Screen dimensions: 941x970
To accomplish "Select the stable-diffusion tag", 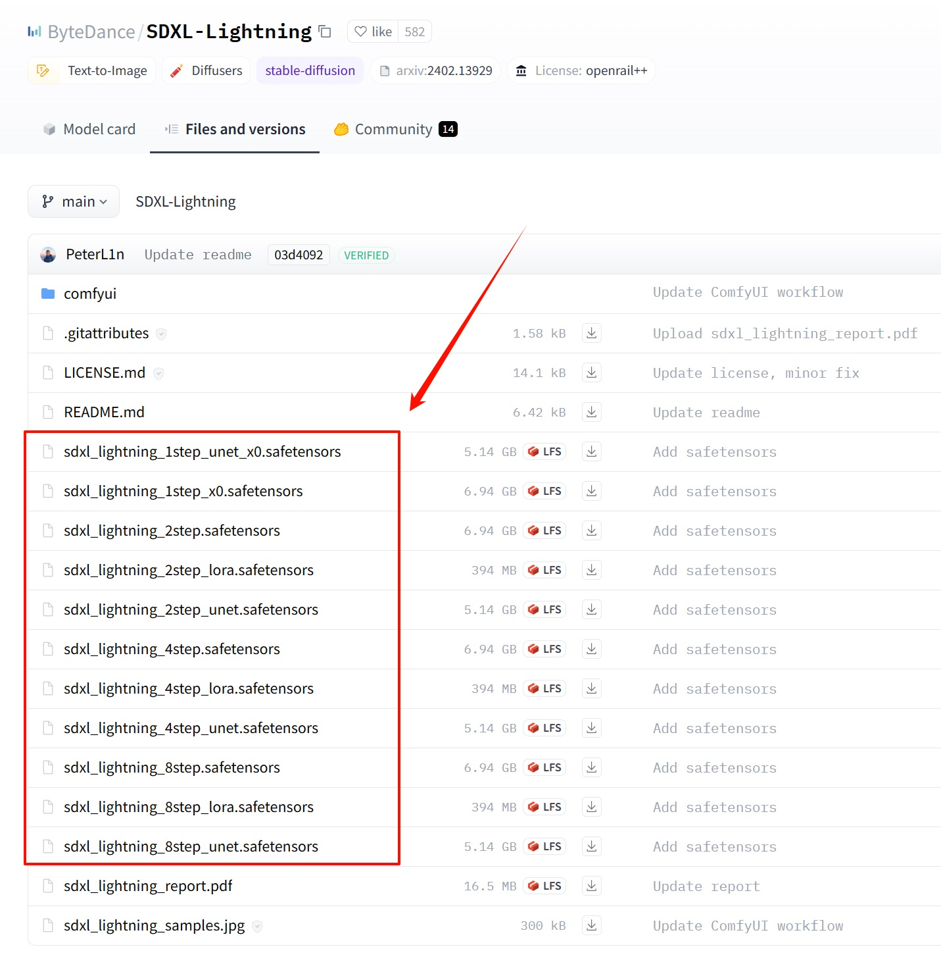I will coord(310,70).
